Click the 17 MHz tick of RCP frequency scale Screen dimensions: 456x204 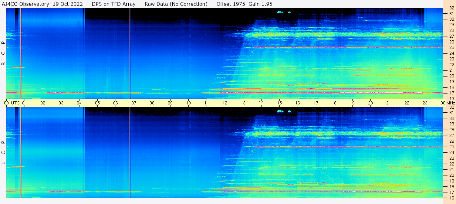pyautogui.click(x=451, y=93)
